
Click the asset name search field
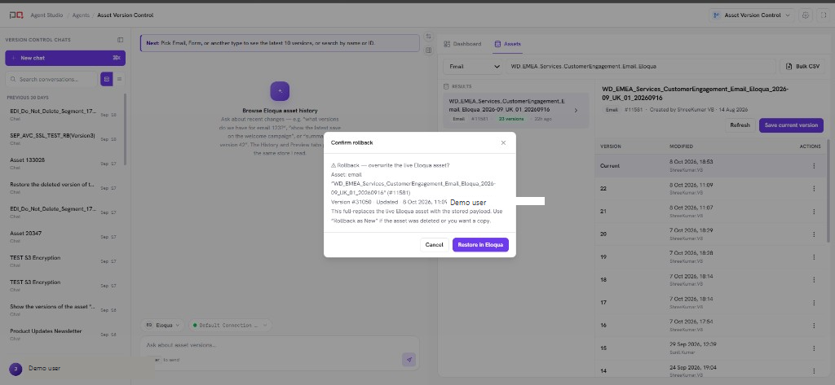coord(640,67)
